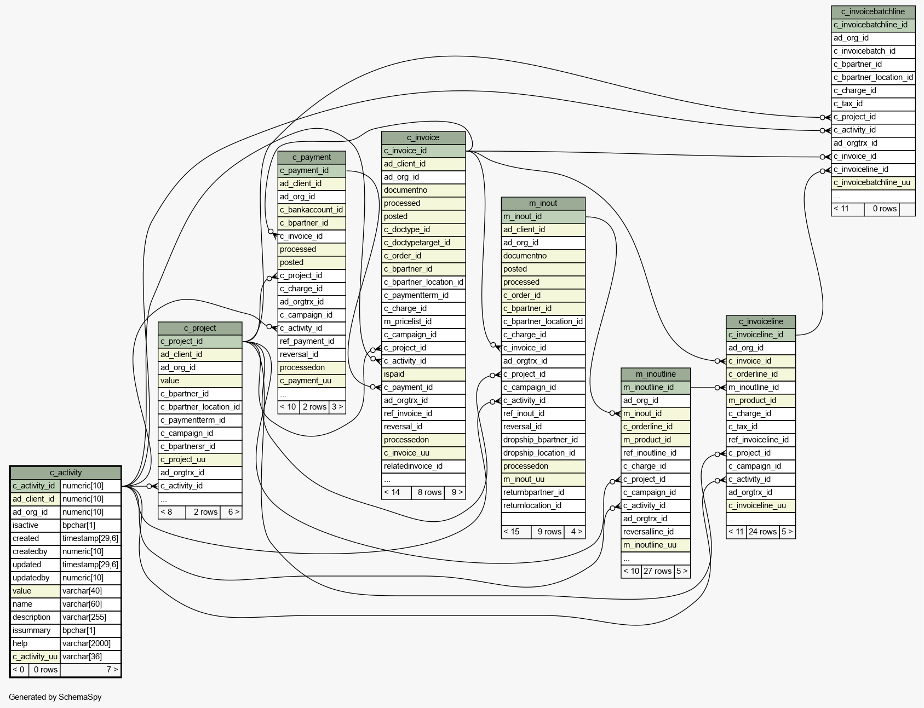Click relatedinvoice_id in c_invoice table
924x708 pixels.
(423, 466)
